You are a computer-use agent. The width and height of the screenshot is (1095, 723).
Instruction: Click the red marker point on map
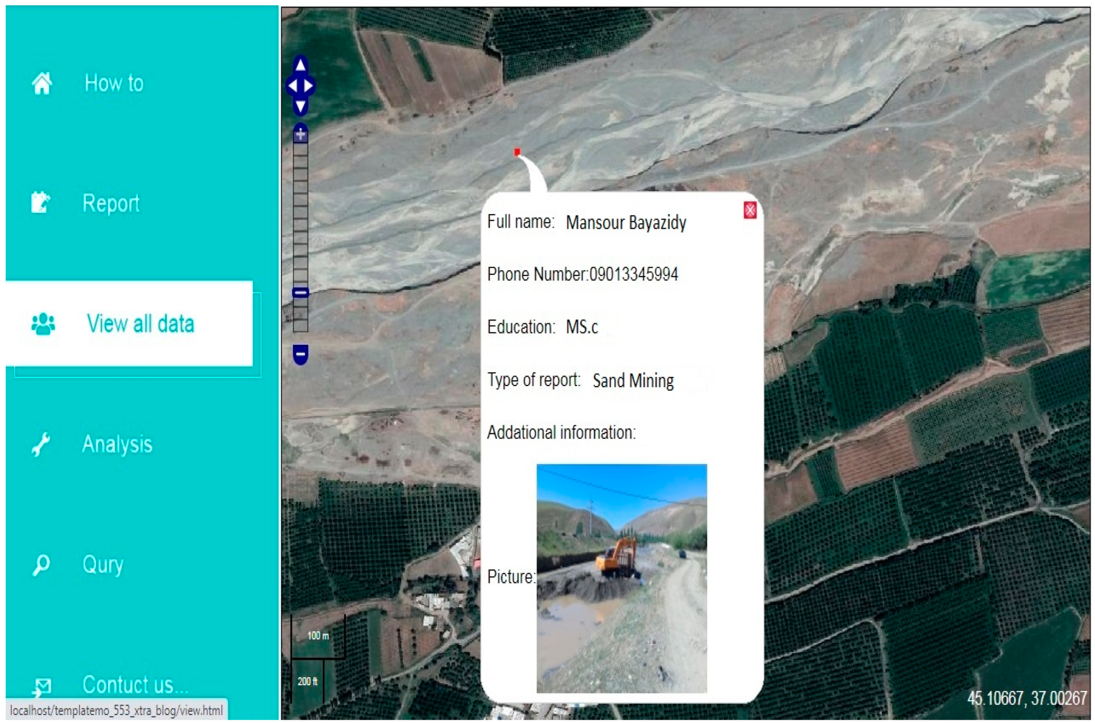(517, 152)
